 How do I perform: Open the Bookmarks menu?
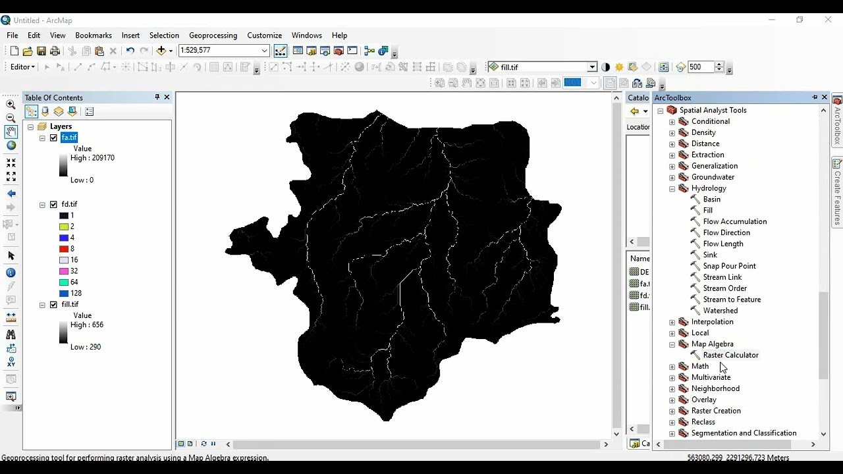coord(94,36)
